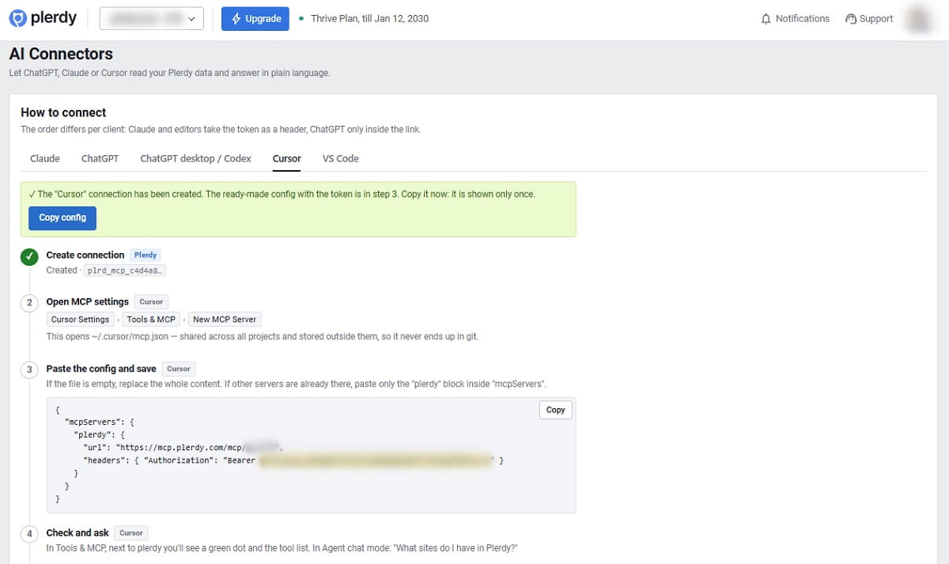
Task: Open the blurred user avatar menu
Action: pyautogui.click(x=919, y=18)
